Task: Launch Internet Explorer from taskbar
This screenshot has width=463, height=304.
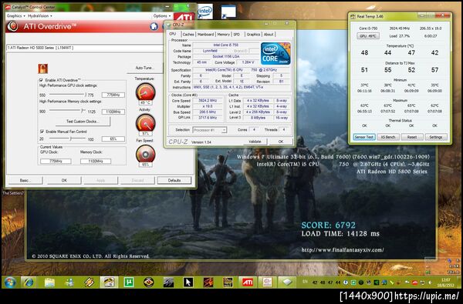Action: point(29,282)
